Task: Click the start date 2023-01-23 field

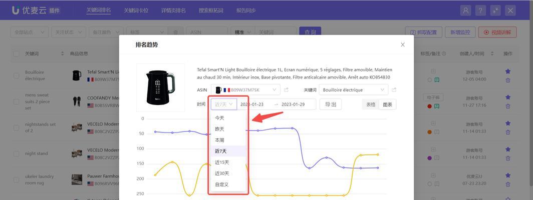Action: 252,104
